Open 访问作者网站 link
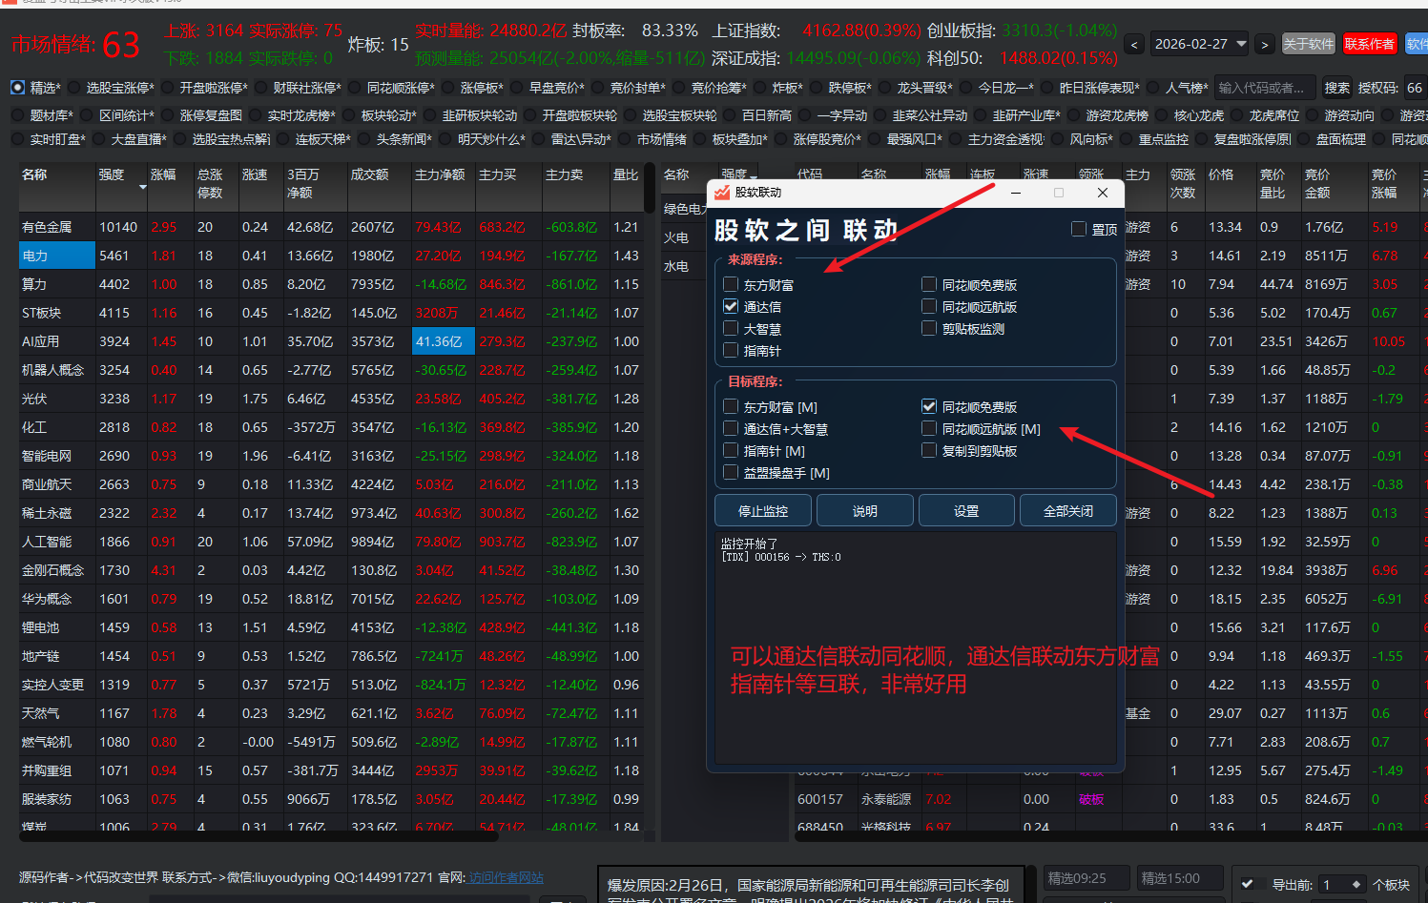Screen dimensions: 1428x903 tap(506, 877)
